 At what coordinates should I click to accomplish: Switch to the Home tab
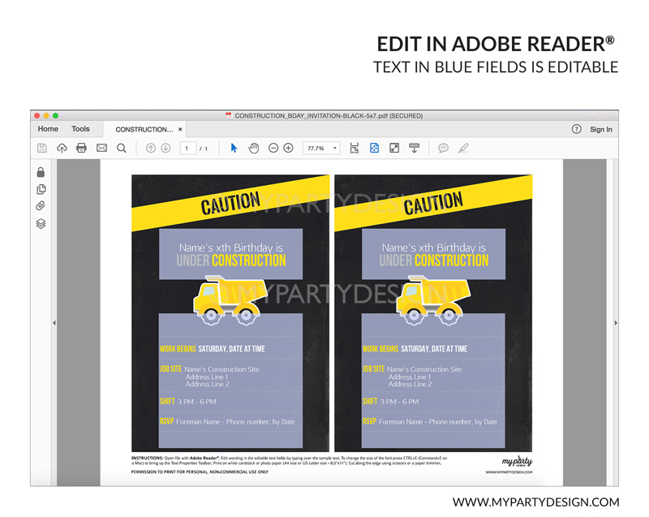tap(48, 129)
